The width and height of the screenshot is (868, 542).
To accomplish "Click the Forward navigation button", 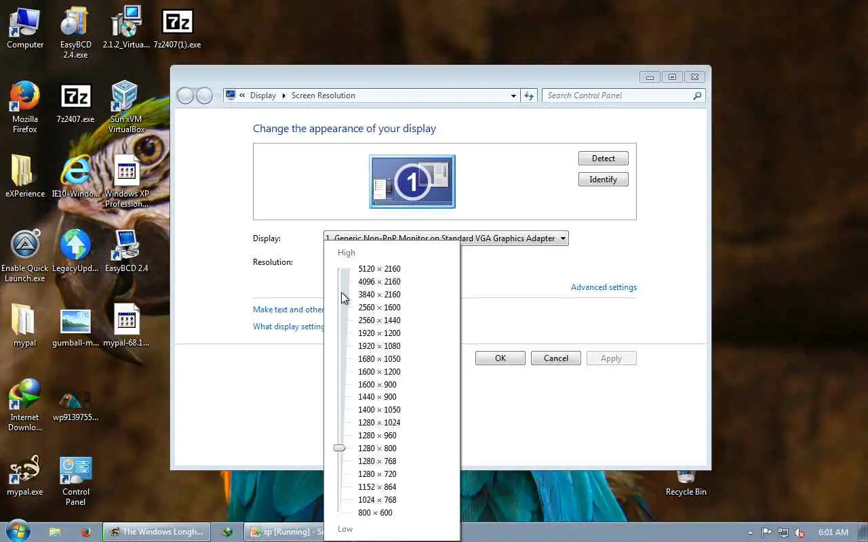I will 204,96.
